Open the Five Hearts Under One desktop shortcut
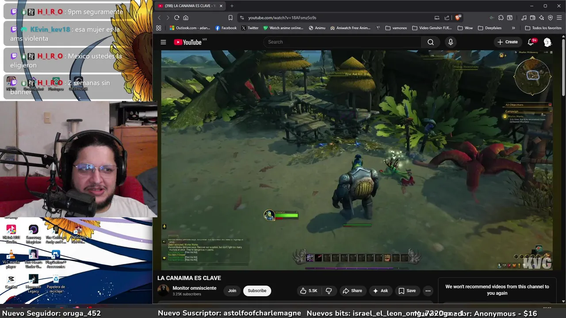566x318 pixels. pyautogui.click(x=33, y=259)
